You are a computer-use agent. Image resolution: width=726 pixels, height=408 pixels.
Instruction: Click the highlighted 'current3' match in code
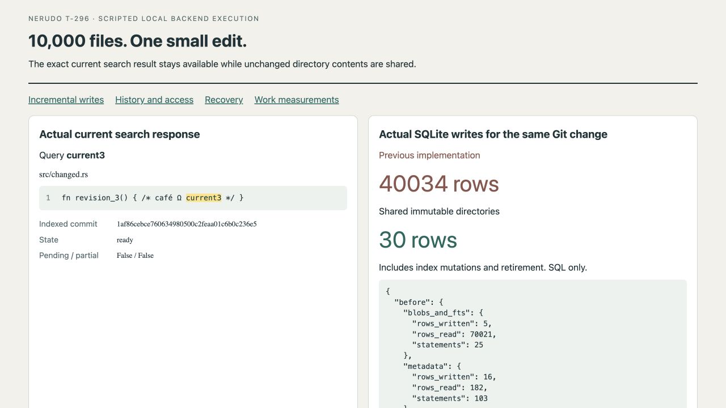[204, 198]
